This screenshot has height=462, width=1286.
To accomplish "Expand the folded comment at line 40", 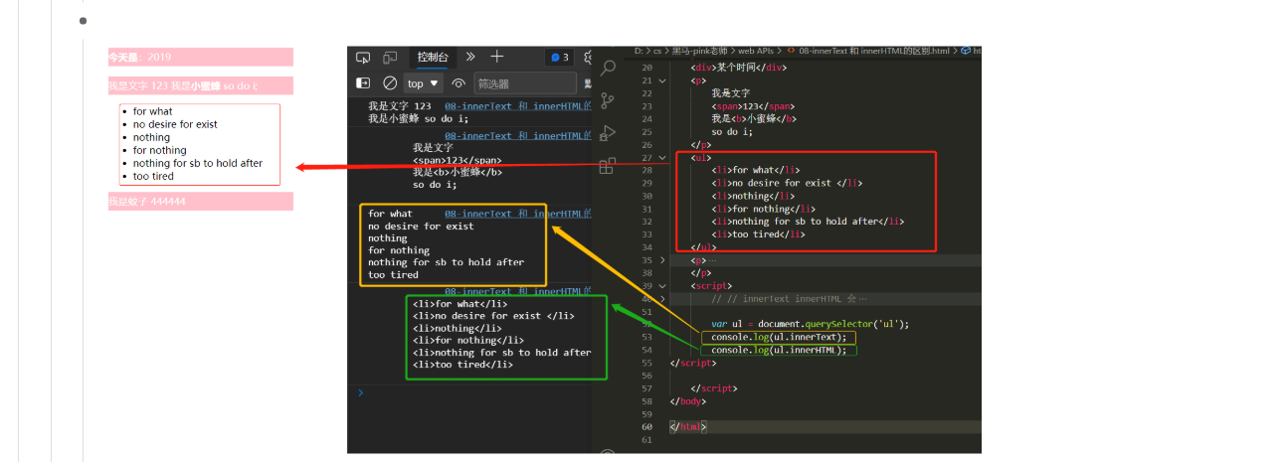I will pos(663,298).
